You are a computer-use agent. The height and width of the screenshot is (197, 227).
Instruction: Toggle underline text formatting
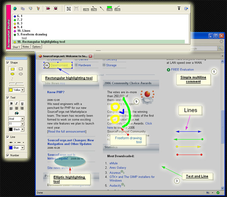22,103
